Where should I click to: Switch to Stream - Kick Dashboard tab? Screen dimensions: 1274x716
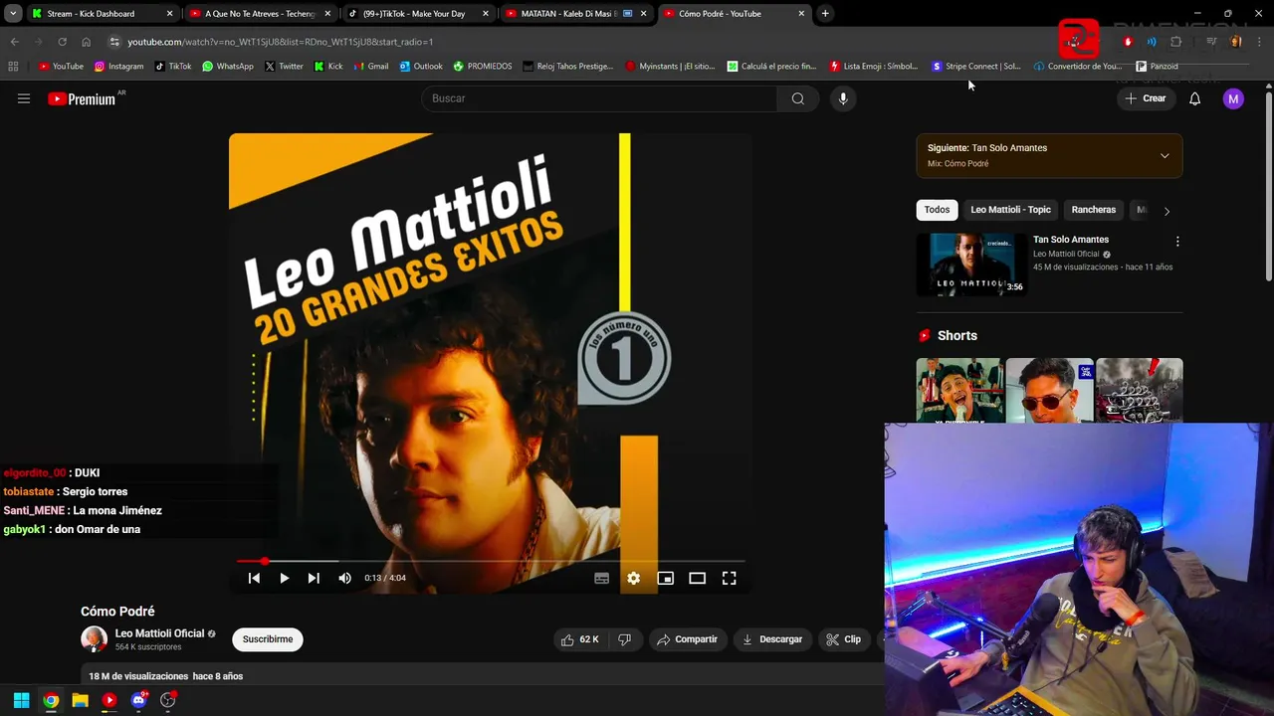click(103, 14)
